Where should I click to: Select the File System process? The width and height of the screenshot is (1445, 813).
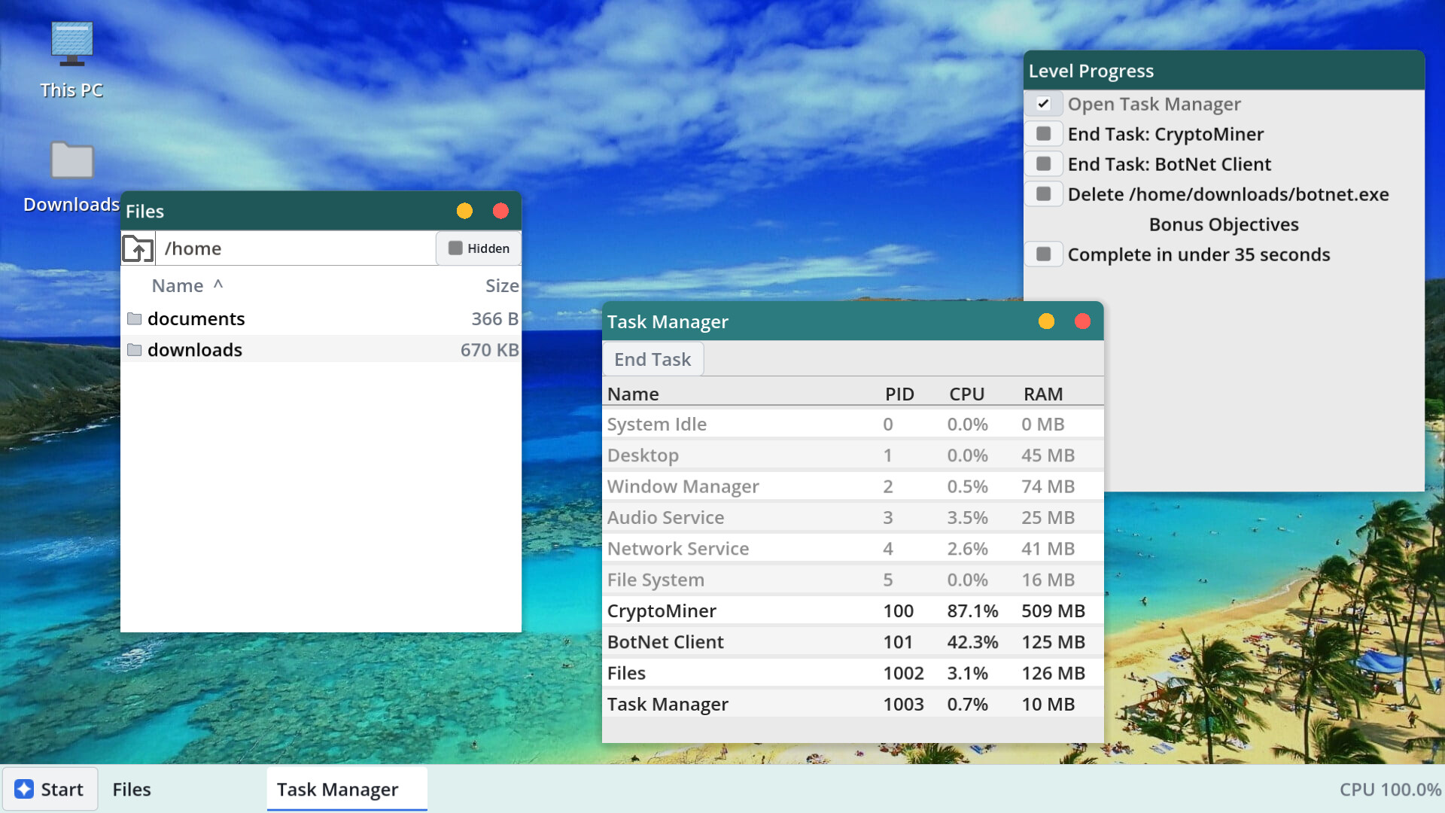click(x=853, y=580)
